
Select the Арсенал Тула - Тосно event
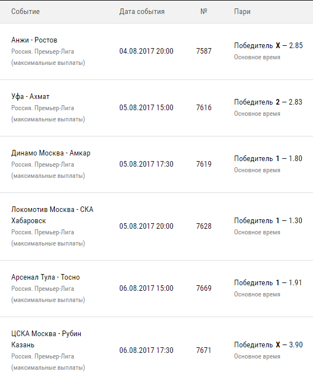(x=45, y=277)
